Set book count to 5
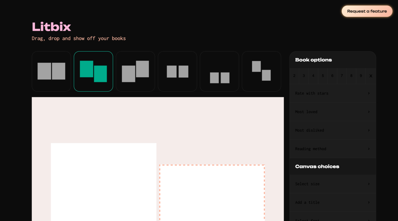Image resolution: width=398 pixels, height=221 pixels. [x=323, y=76]
